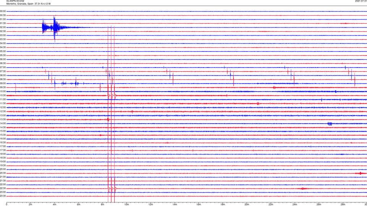Select the 19:00 row label
The image size is (367, 206).
coord(3,162)
